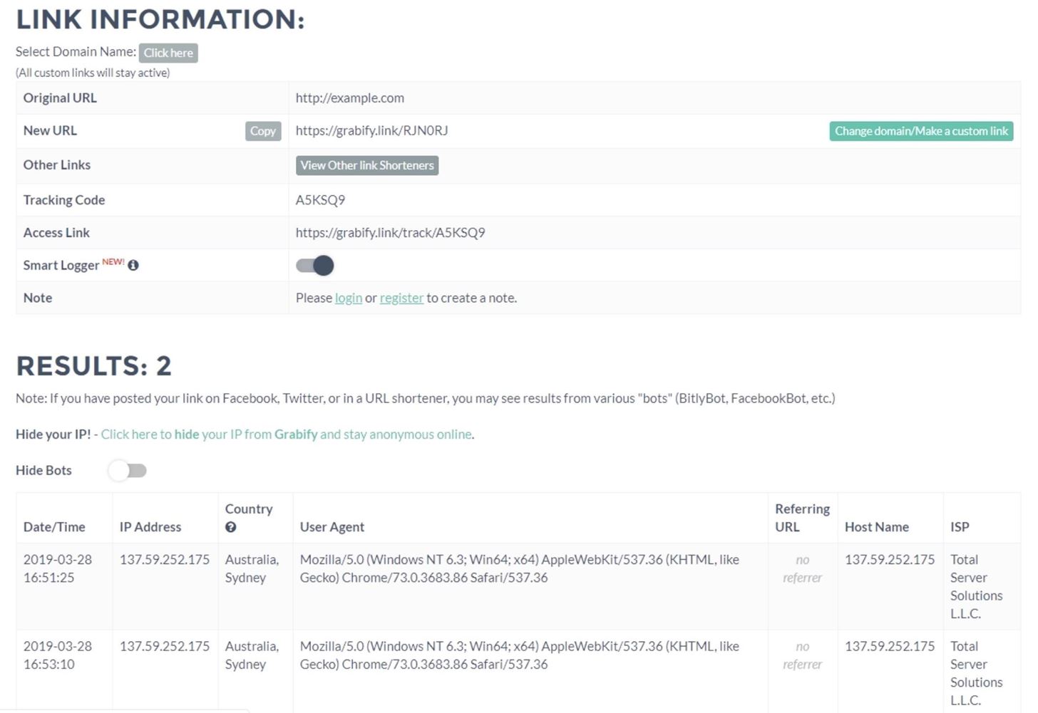Viewport: 1038px width, 713px height.
Task: Click the host name in the 16:53:10 row
Action: 890,647
